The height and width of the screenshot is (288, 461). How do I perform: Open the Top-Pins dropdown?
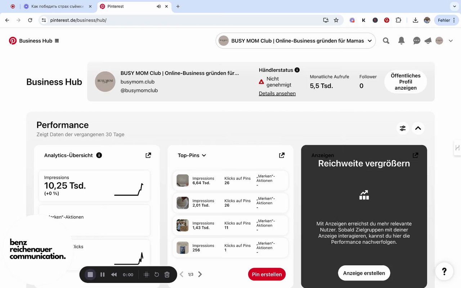coord(192,155)
